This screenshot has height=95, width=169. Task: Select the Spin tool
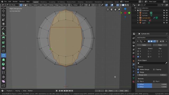(x=3, y=64)
